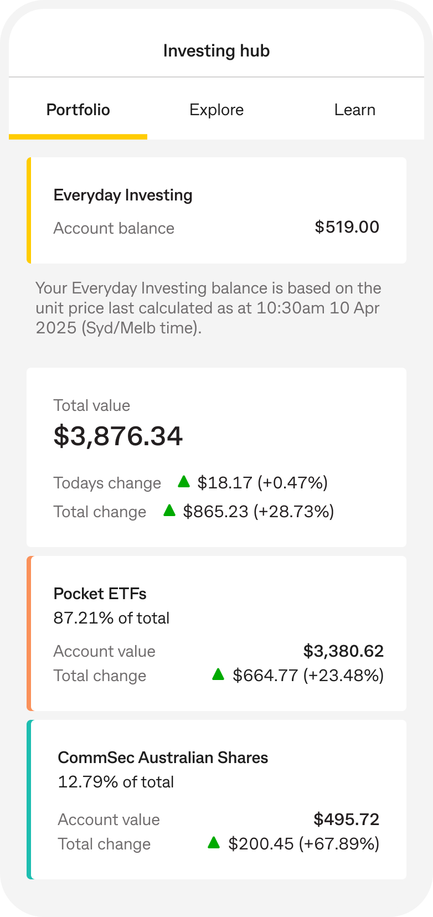
Task: Tap the 12.79% of total label
Action: pos(116,782)
